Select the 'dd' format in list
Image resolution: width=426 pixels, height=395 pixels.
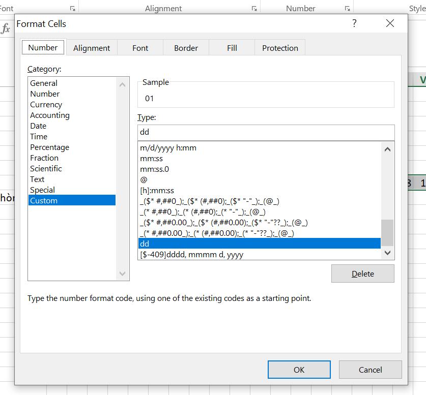tap(260, 244)
